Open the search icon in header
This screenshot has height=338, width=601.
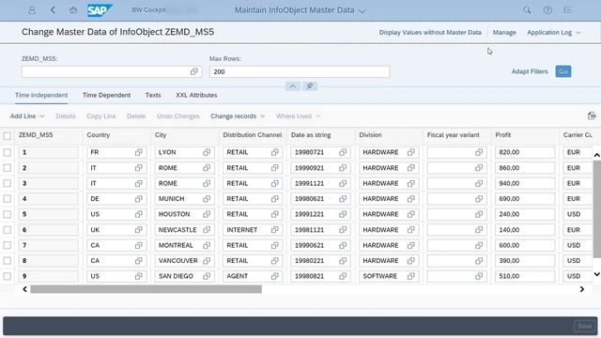(x=527, y=10)
